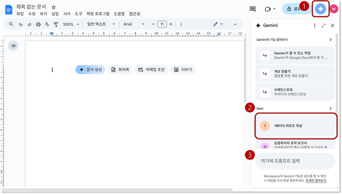
Task: Expand the Gem section chevron
Action: 331,108
